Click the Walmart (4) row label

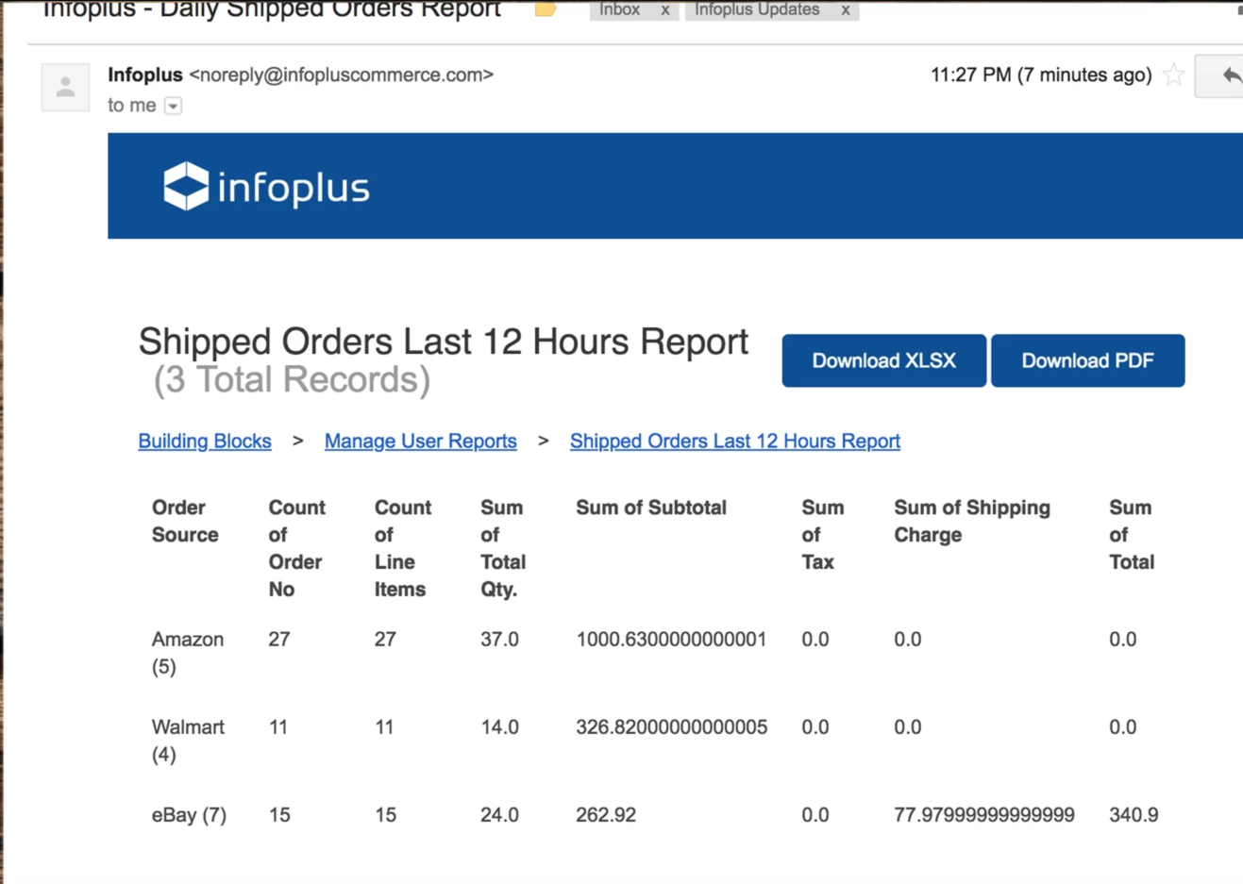coord(188,741)
